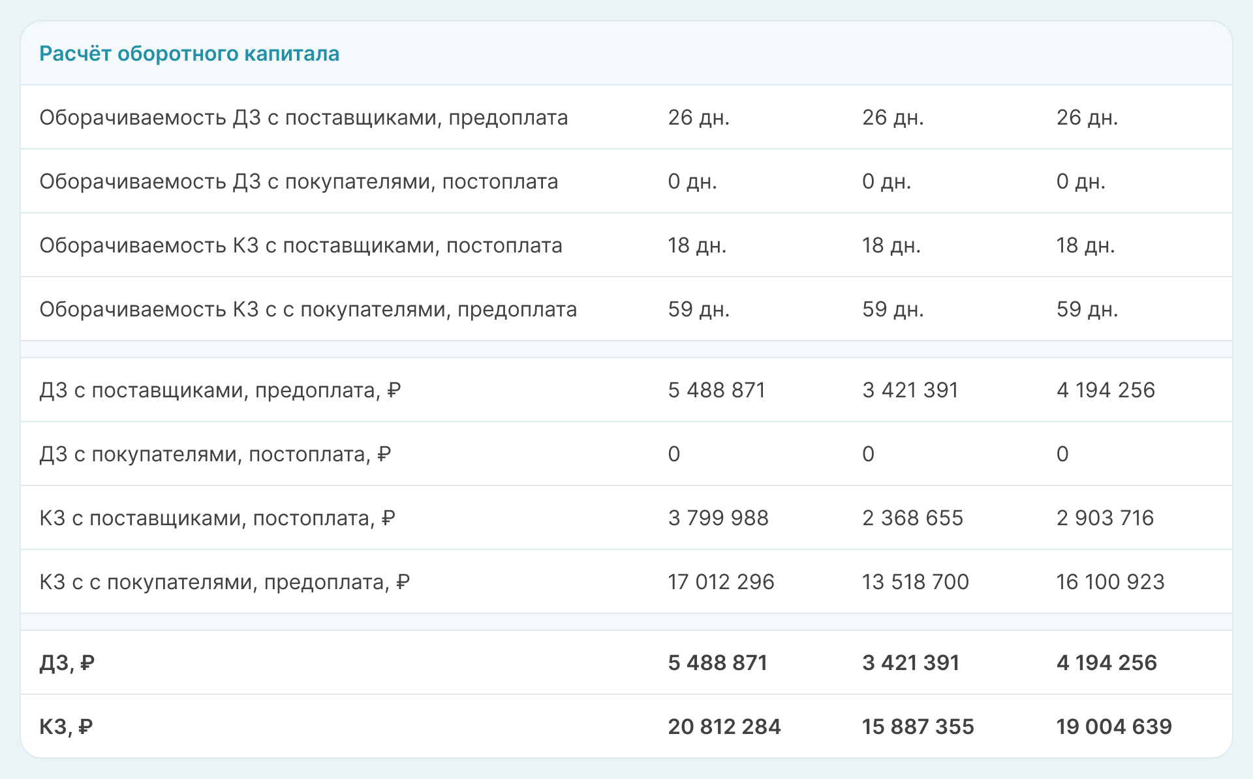
Task: Select the Оборачиваемость ДЗ с поставщиками, предоплата row label
Action: (303, 117)
